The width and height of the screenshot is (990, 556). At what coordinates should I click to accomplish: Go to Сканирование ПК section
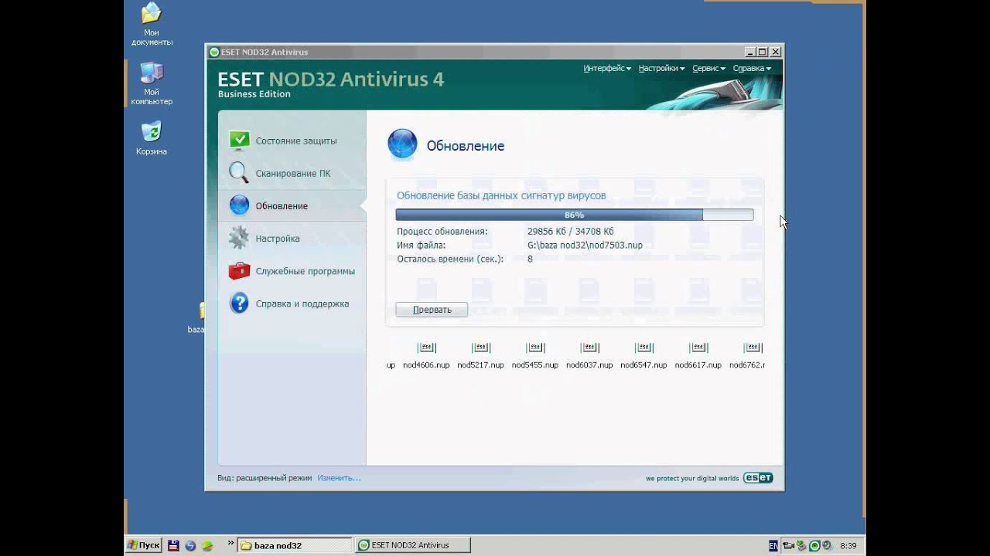click(x=292, y=173)
